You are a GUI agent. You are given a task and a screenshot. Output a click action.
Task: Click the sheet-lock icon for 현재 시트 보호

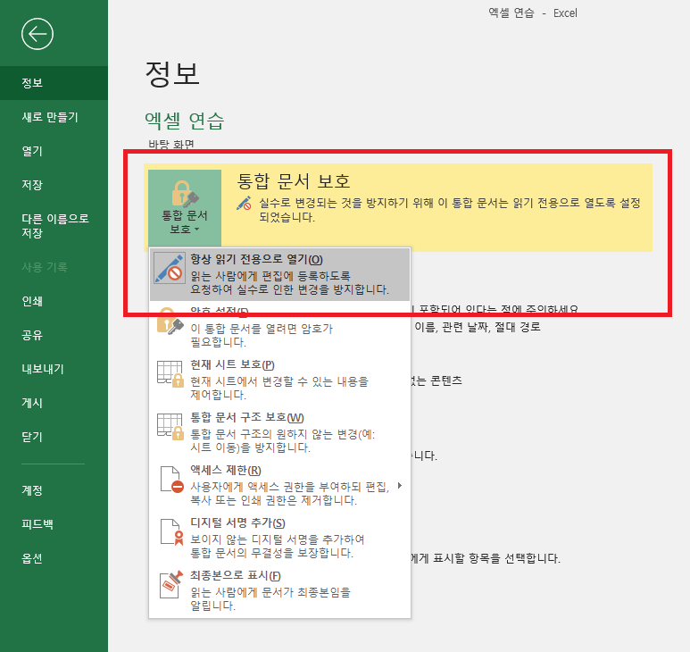coord(170,373)
